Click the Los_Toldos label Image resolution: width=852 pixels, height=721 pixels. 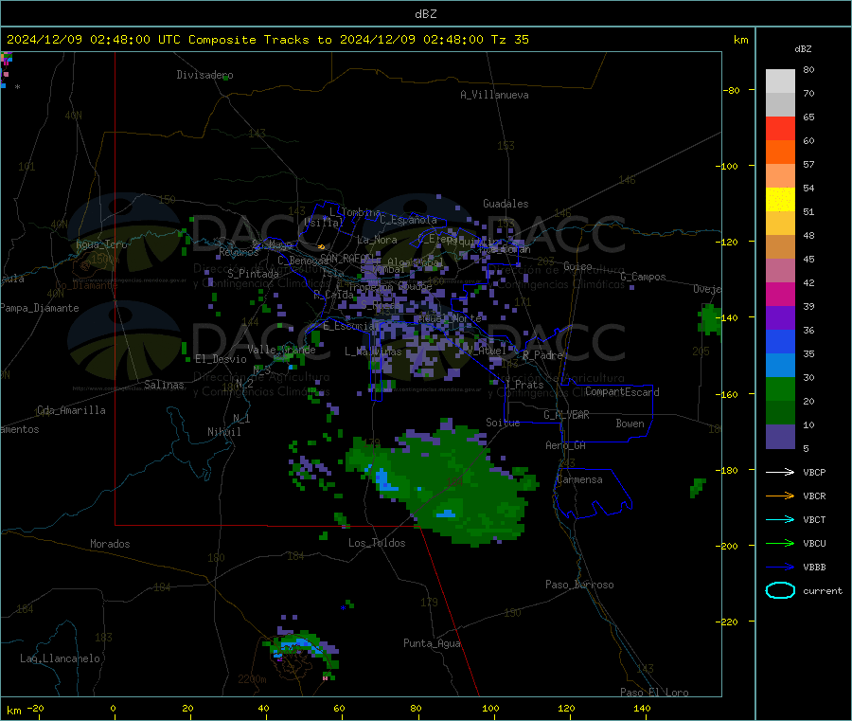[x=377, y=543]
